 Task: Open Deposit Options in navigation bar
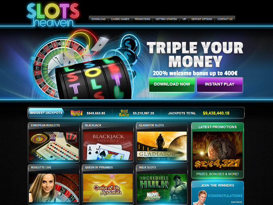click(x=202, y=19)
